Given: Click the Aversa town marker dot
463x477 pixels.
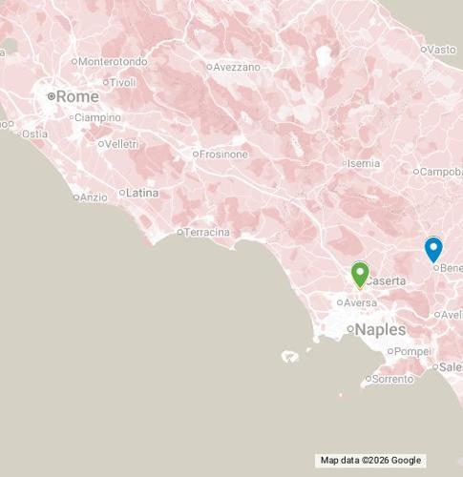Looking at the screenshot, I should [x=340, y=302].
